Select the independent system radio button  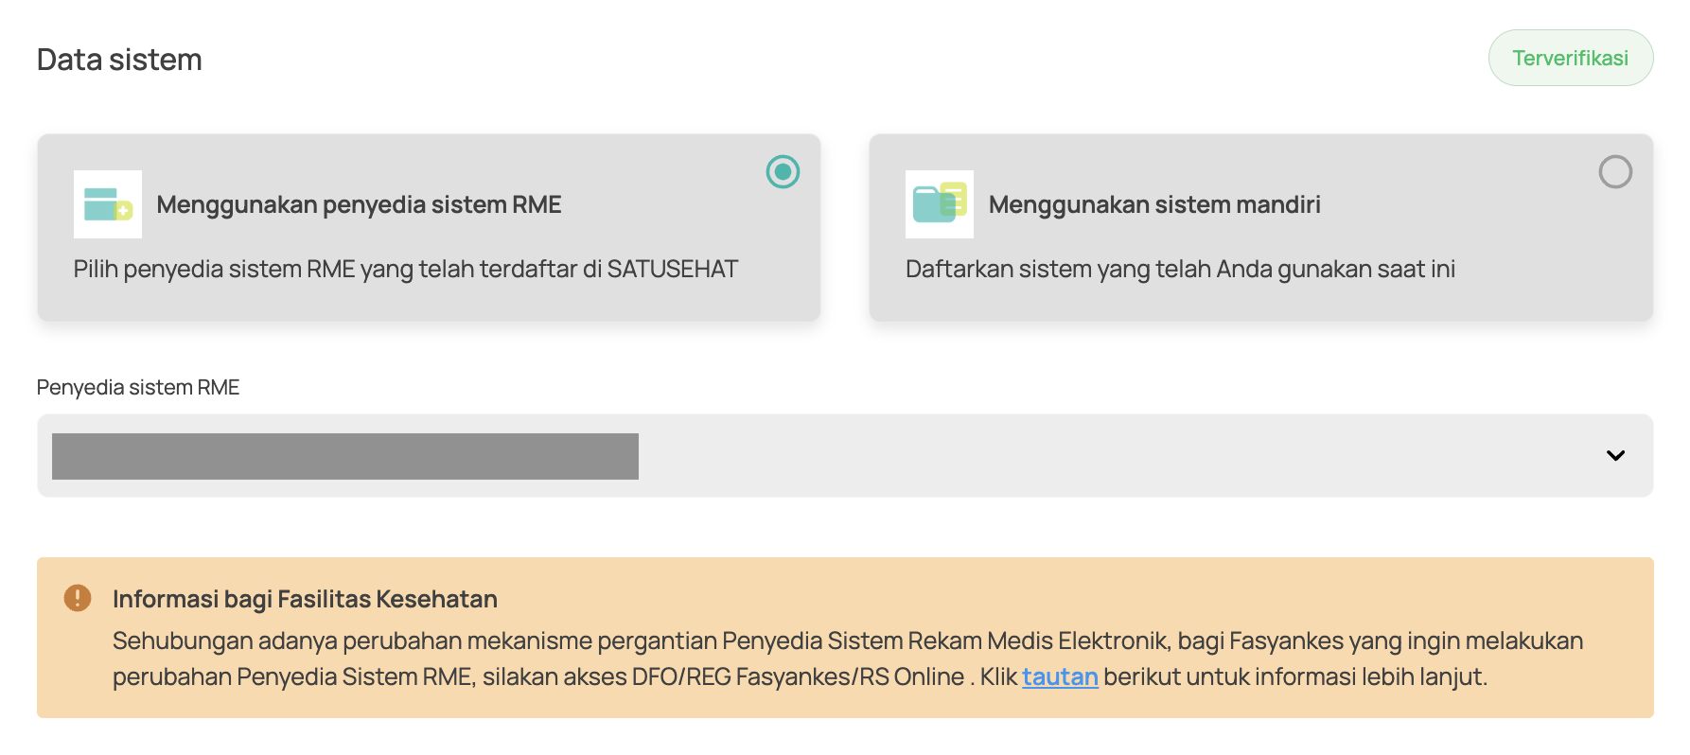pyautogui.click(x=1615, y=172)
